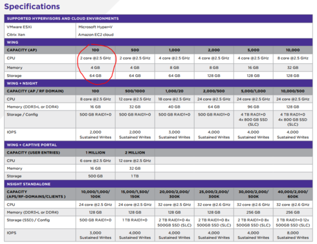Click the 40 GB memory cell

[x=174, y=107]
